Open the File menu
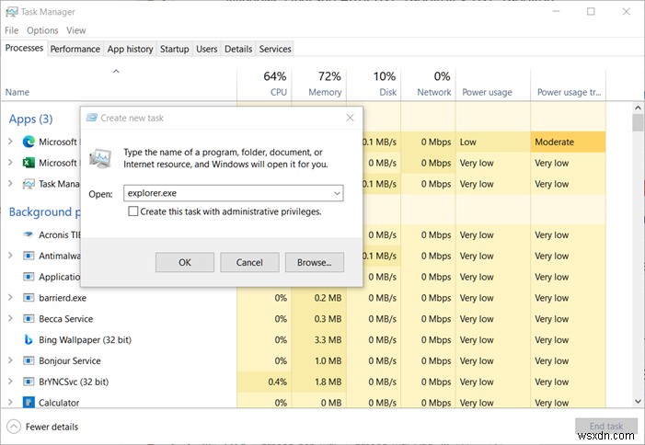 click(12, 30)
